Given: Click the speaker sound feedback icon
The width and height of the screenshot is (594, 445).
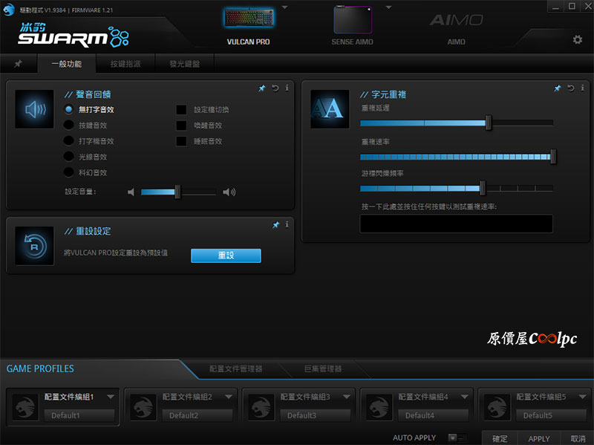Looking at the screenshot, I should tap(34, 109).
